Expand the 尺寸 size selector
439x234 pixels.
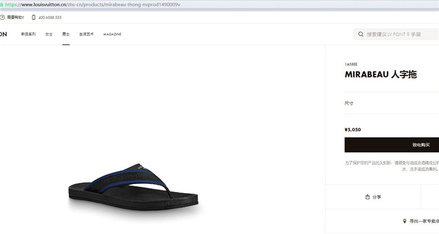(392, 103)
